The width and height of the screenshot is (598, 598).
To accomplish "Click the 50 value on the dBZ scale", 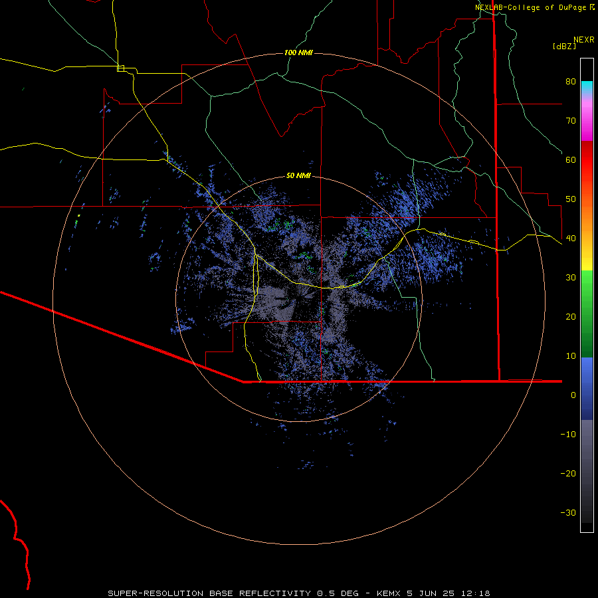I will (571, 199).
